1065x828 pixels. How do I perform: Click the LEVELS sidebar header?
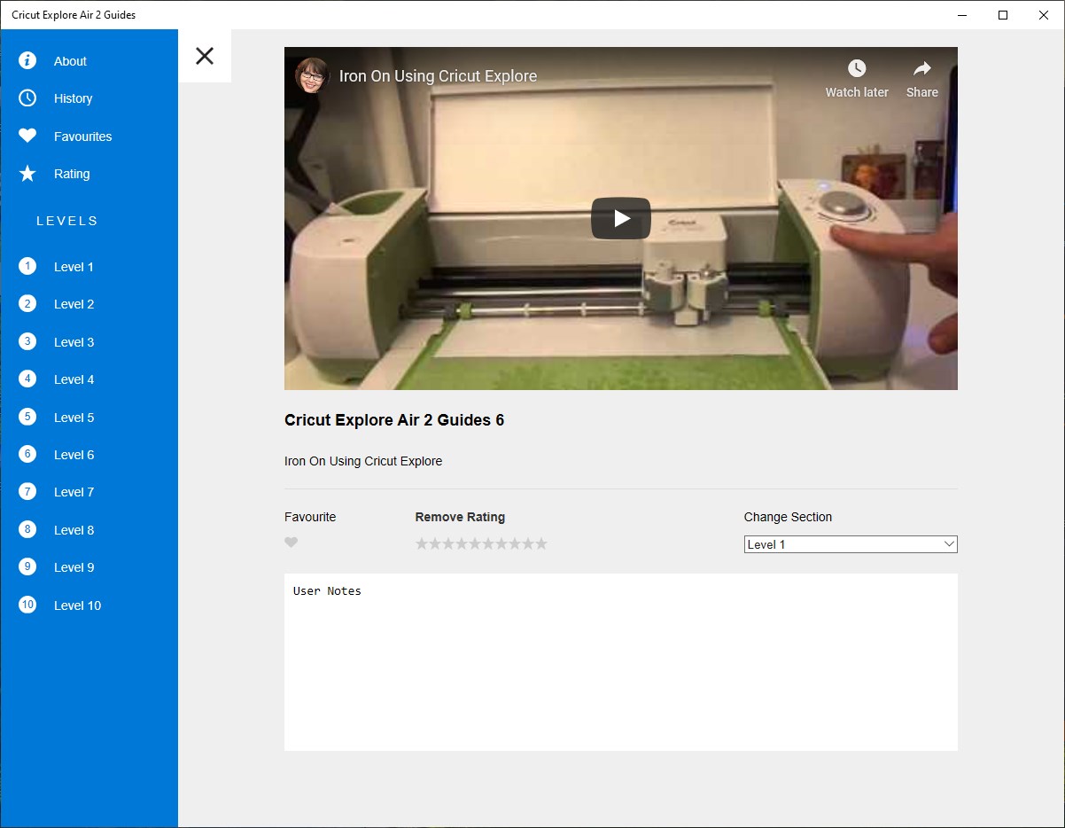(x=67, y=221)
